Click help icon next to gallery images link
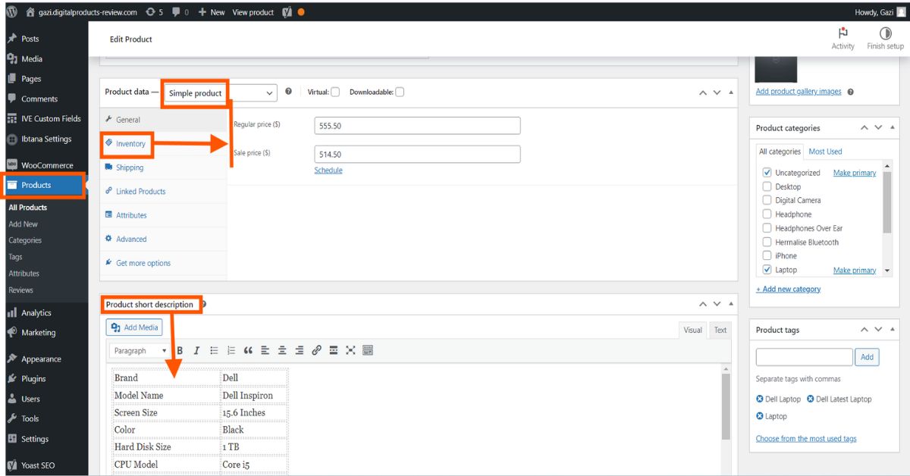 pyautogui.click(x=850, y=92)
